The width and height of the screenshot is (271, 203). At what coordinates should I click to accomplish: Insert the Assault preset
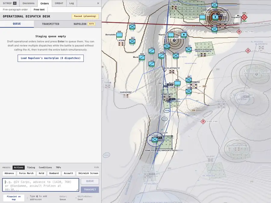pyautogui.click(x=68, y=173)
